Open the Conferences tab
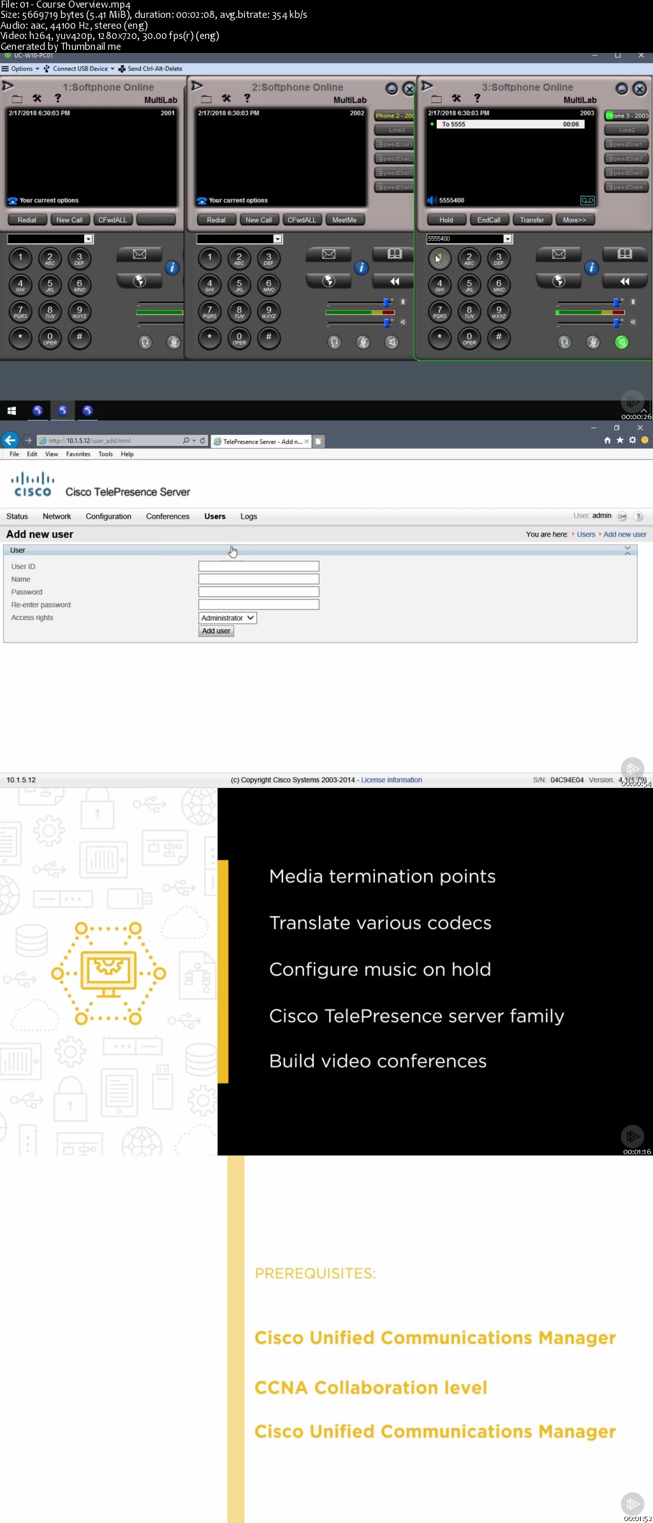 (168, 516)
